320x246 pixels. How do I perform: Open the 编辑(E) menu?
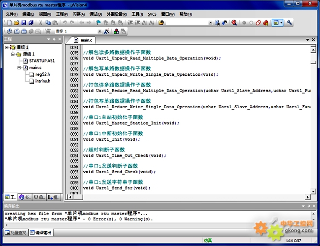[28, 14]
